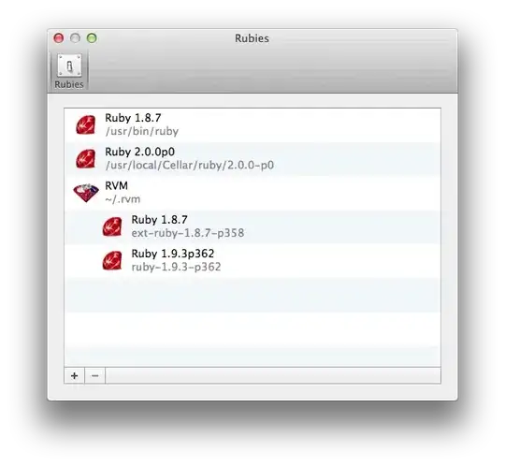Image resolution: width=505 pixels, height=466 pixels.
Task: Select the Rubies toolbar icon
Action: (69, 71)
